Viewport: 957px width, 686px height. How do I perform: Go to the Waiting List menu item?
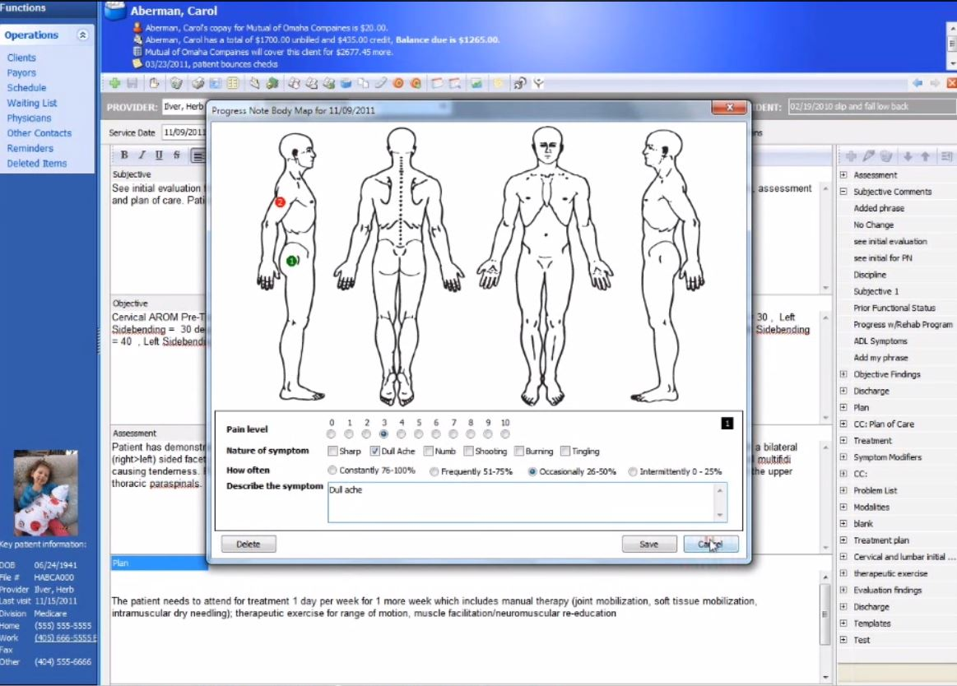point(33,103)
